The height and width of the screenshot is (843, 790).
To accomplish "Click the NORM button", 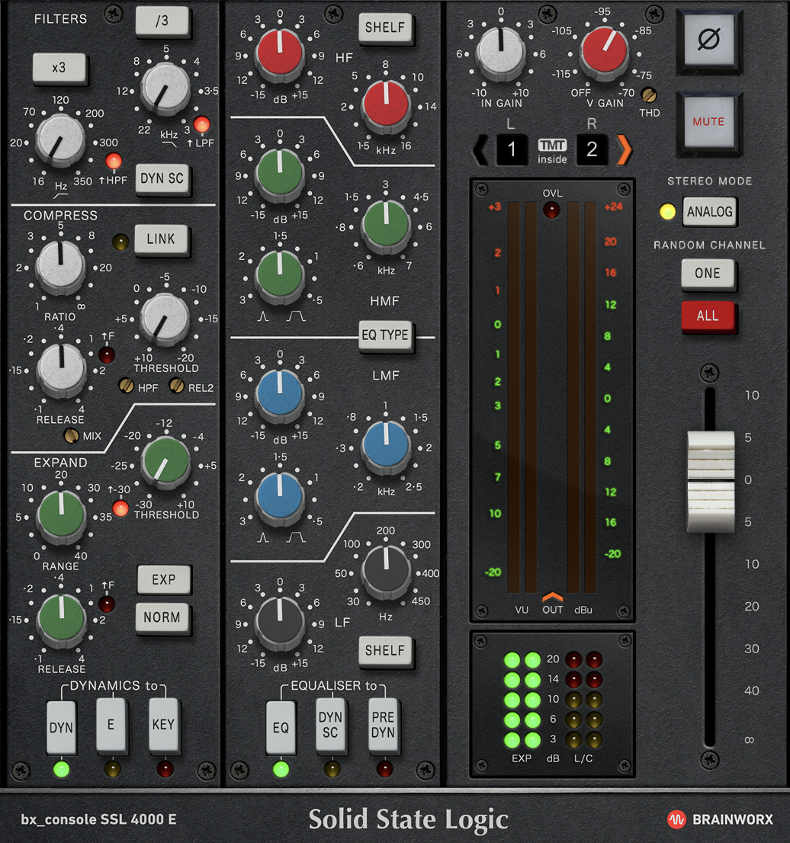I will (162, 617).
